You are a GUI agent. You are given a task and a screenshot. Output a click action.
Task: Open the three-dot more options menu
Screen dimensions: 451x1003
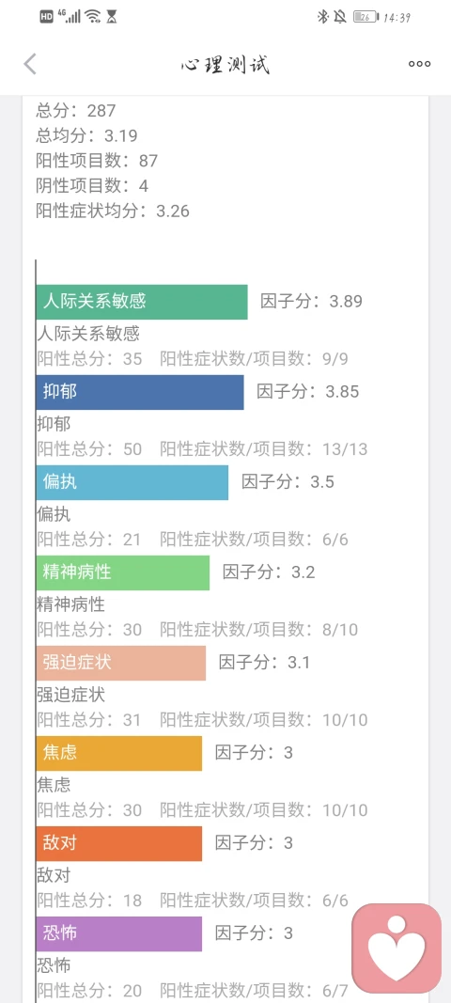420,64
